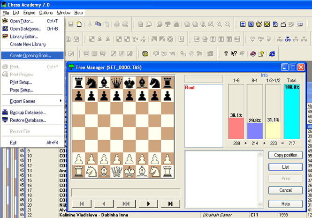Choose Library Editor... menu entry
This screenshot has height=218, width=312.
point(32,37)
